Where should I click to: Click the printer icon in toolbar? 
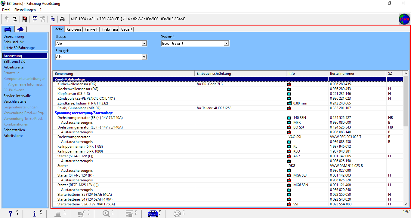tap(62, 19)
